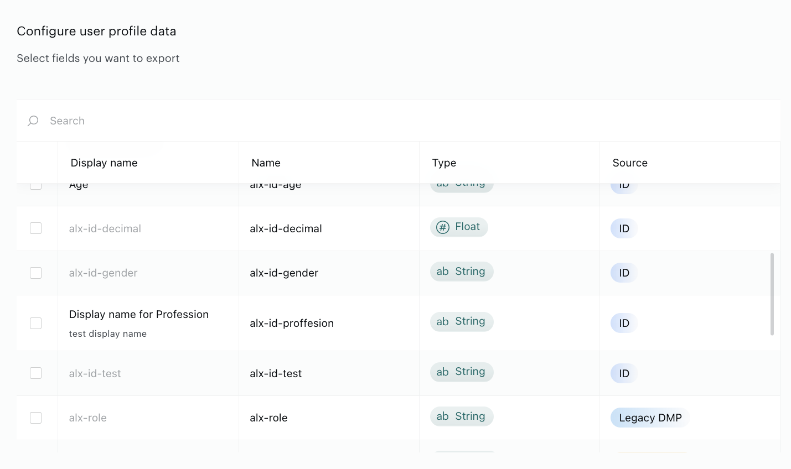Viewport: 791px width, 469px height.
Task: Click ID source badge for alx-id-test
Action: [624, 373]
